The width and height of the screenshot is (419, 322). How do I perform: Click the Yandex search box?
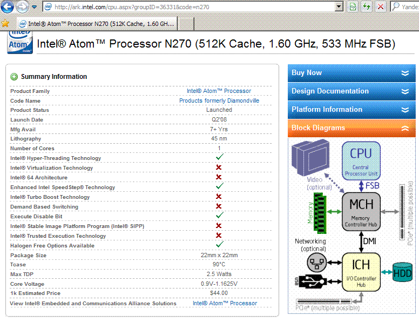click(x=405, y=7)
